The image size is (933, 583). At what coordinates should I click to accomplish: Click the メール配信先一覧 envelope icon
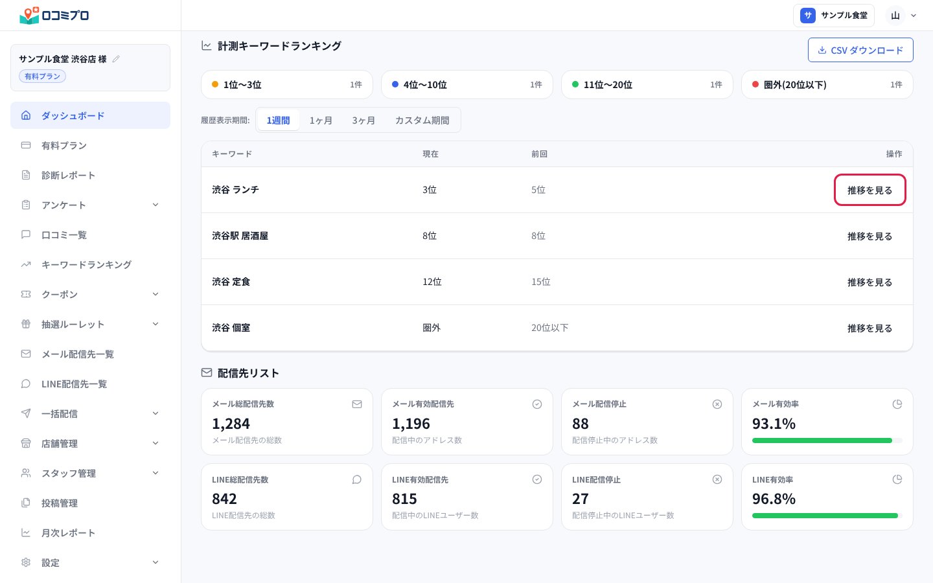coord(26,354)
